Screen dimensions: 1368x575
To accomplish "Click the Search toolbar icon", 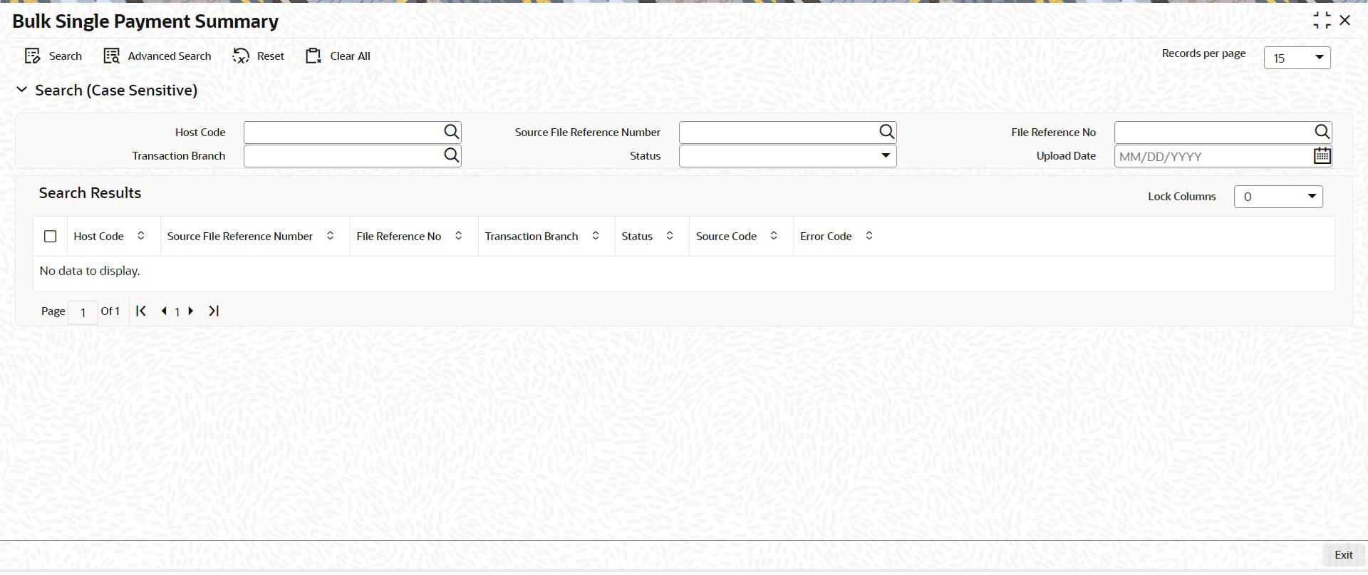I will tap(32, 56).
